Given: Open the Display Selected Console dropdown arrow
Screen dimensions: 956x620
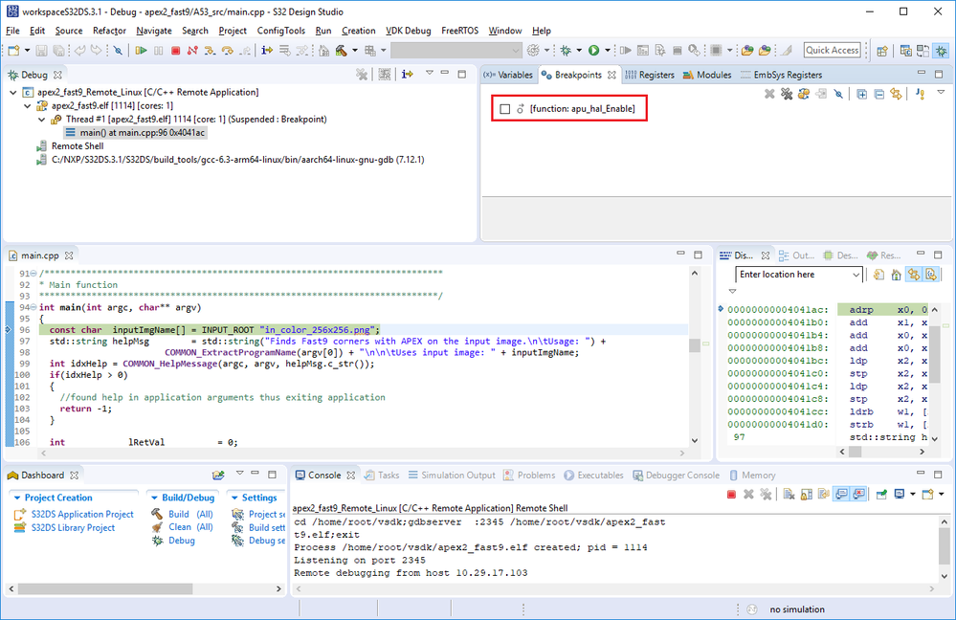Looking at the screenshot, I should pos(912,495).
